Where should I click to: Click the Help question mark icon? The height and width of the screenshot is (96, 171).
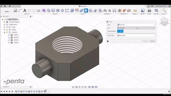tap(169, 6)
